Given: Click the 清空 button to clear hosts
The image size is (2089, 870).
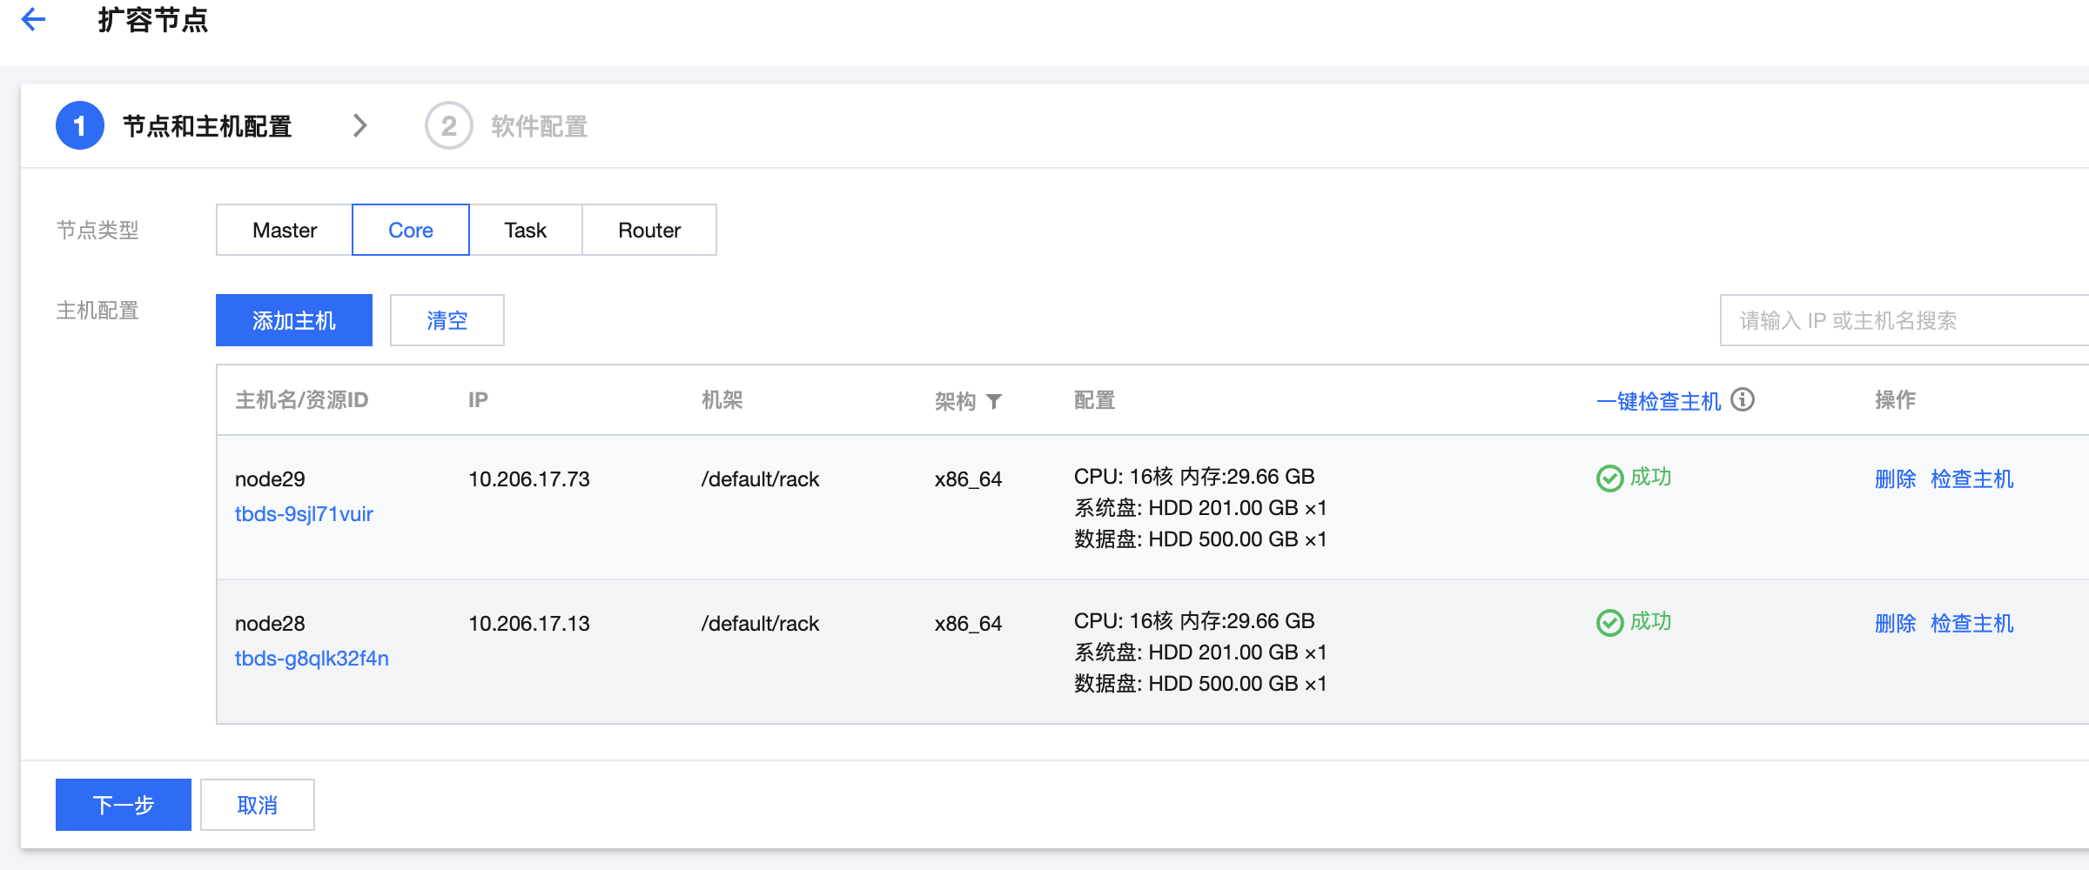Looking at the screenshot, I should point(447,320).
